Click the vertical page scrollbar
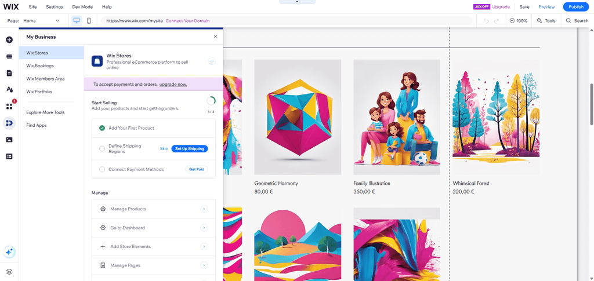The width and height of the screenshot is (594, 281). (x=591, y=104)
